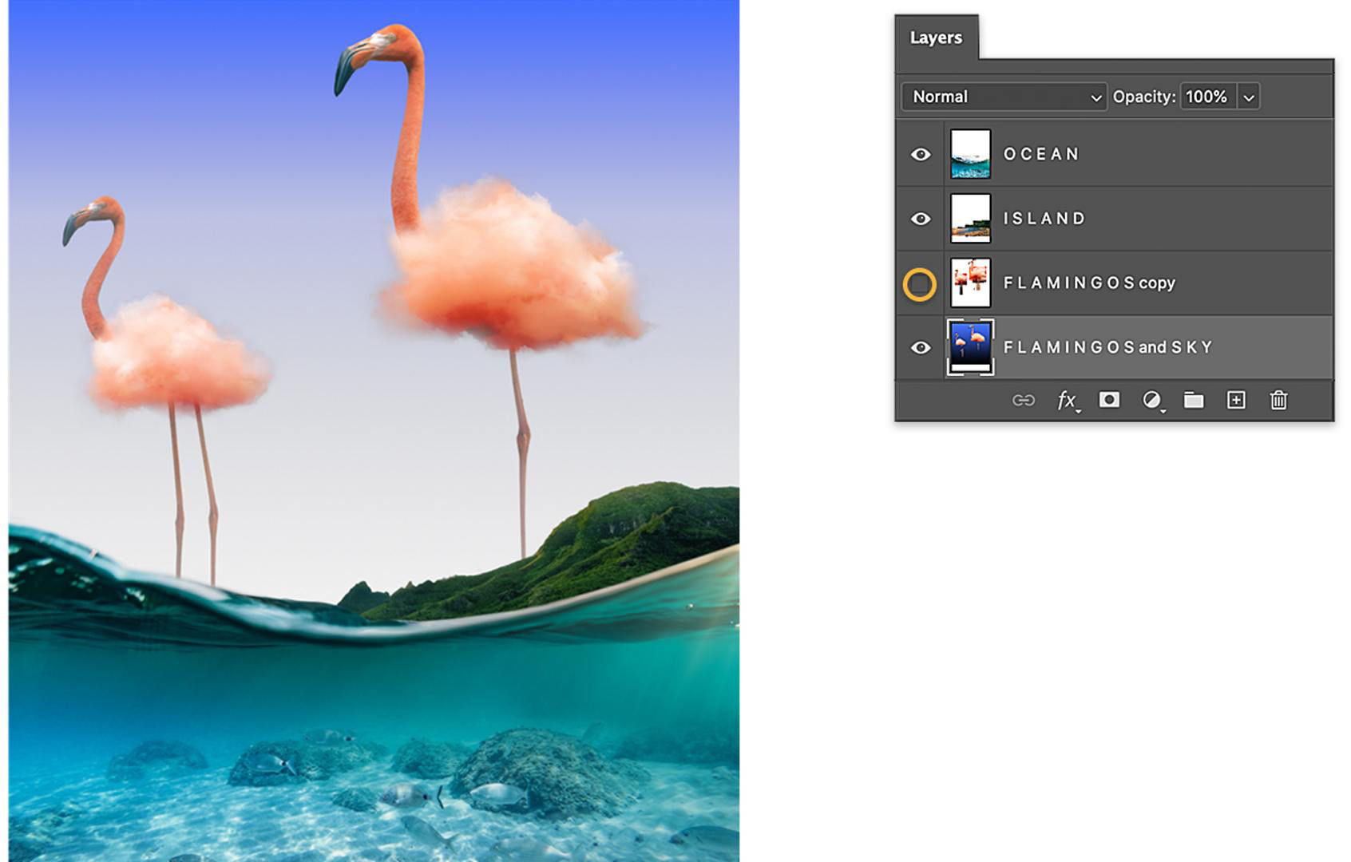Screen dimensions: 1351x862
Task: Hide the ISLAND layer
Action: click(920, 219)
